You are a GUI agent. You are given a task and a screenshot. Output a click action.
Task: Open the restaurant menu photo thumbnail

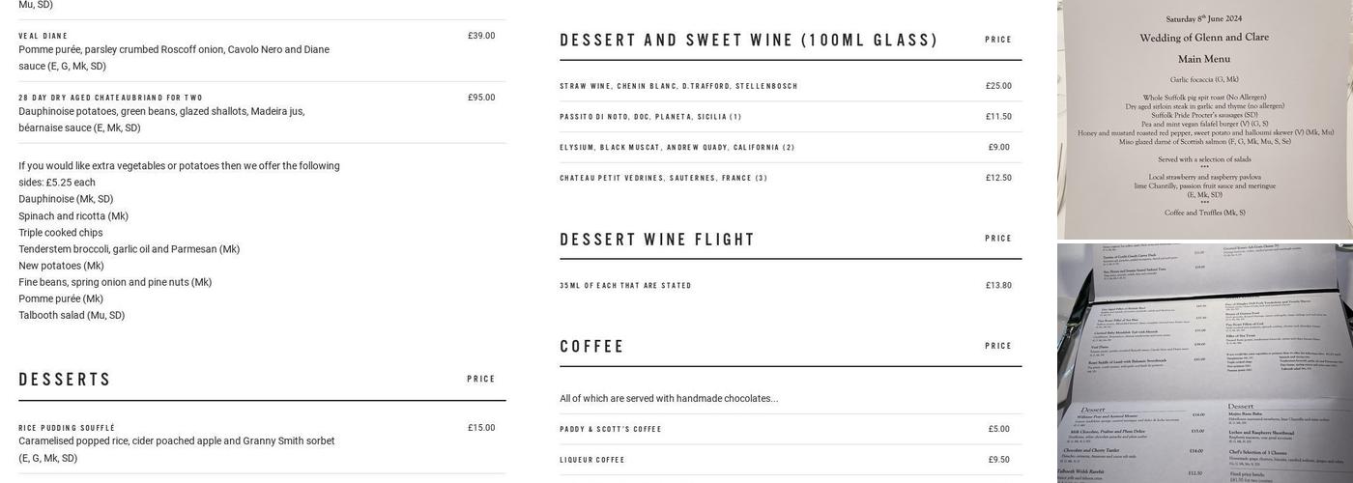point(1205,363)
